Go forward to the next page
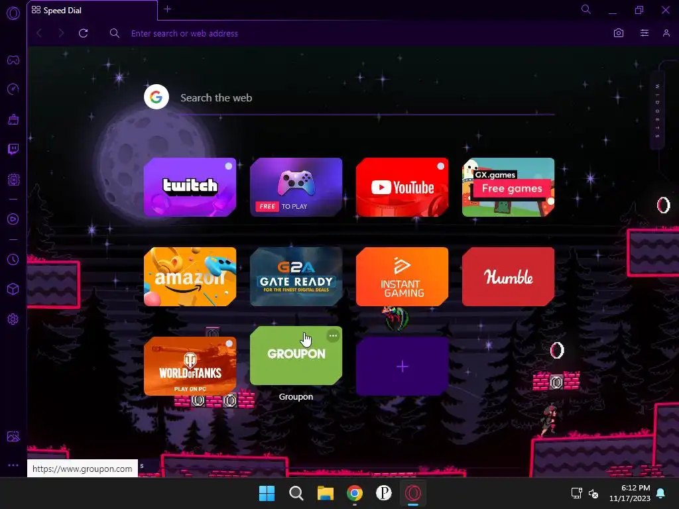The image size is (679, 509). [x=61, y=33]
